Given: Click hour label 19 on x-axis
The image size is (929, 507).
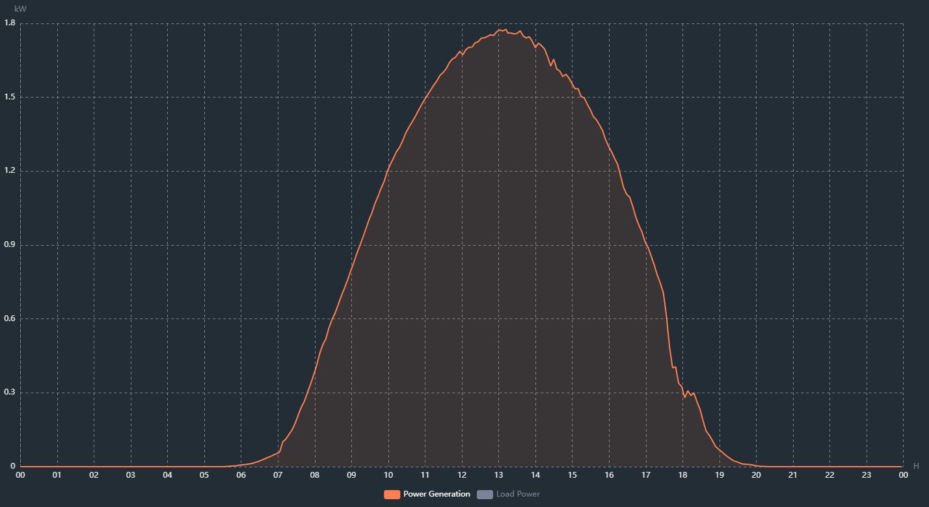Looking at the screenshot, I should click(x=720, y=475).
